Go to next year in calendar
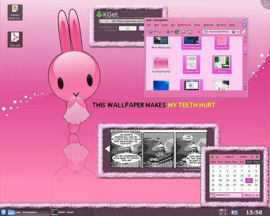The image size is (270, 216). 257,157
